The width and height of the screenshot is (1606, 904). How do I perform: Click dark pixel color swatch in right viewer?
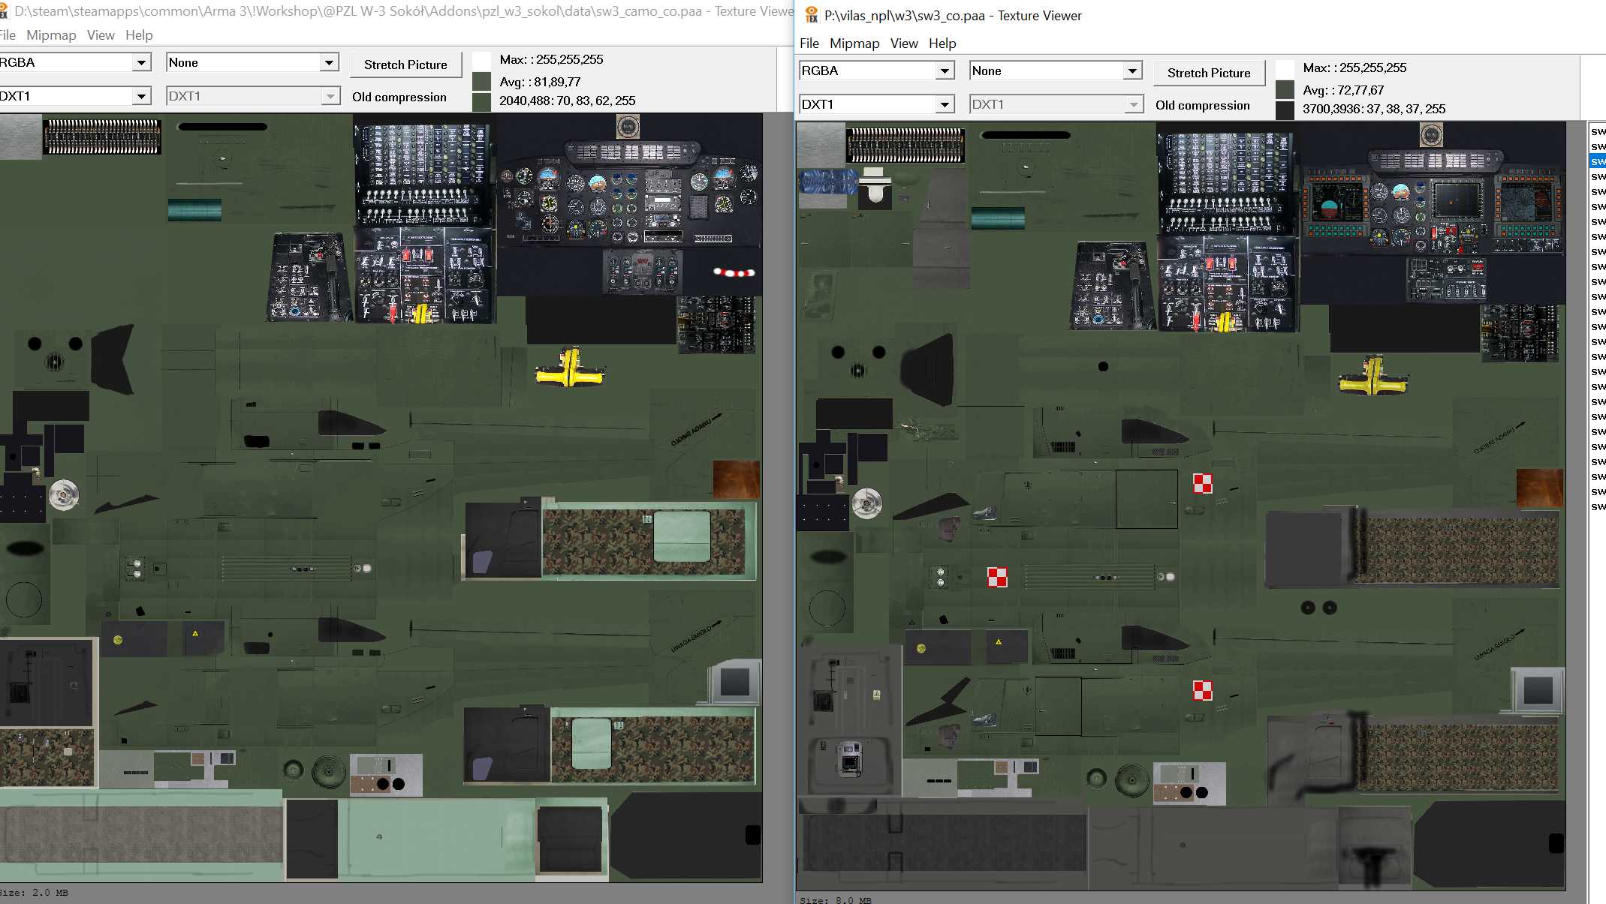click(1285, 110)
